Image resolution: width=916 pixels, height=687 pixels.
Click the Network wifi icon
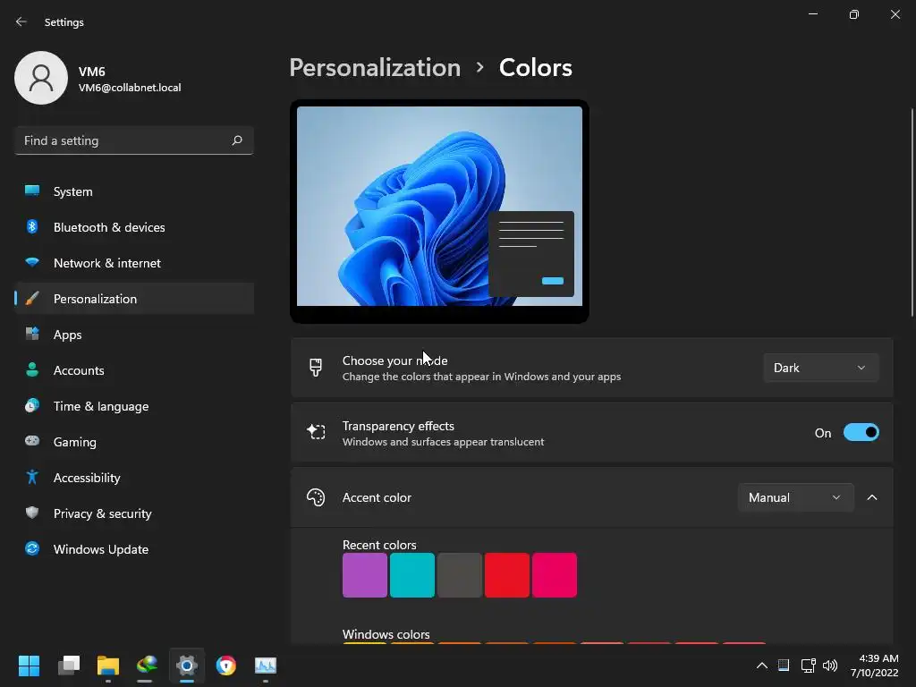tap(32, 262)
